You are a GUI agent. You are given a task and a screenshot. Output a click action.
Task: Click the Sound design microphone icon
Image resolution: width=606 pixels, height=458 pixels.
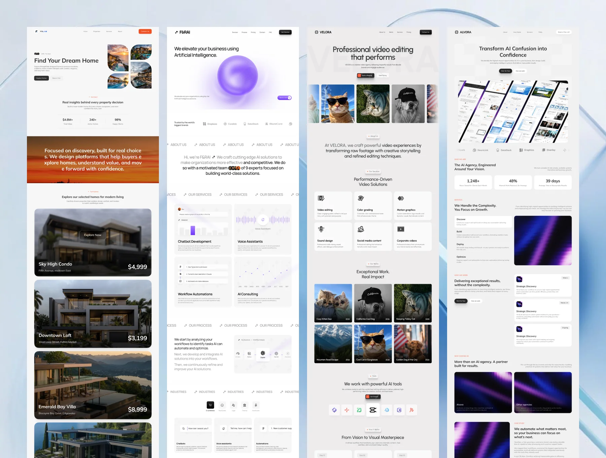point(321,229)
